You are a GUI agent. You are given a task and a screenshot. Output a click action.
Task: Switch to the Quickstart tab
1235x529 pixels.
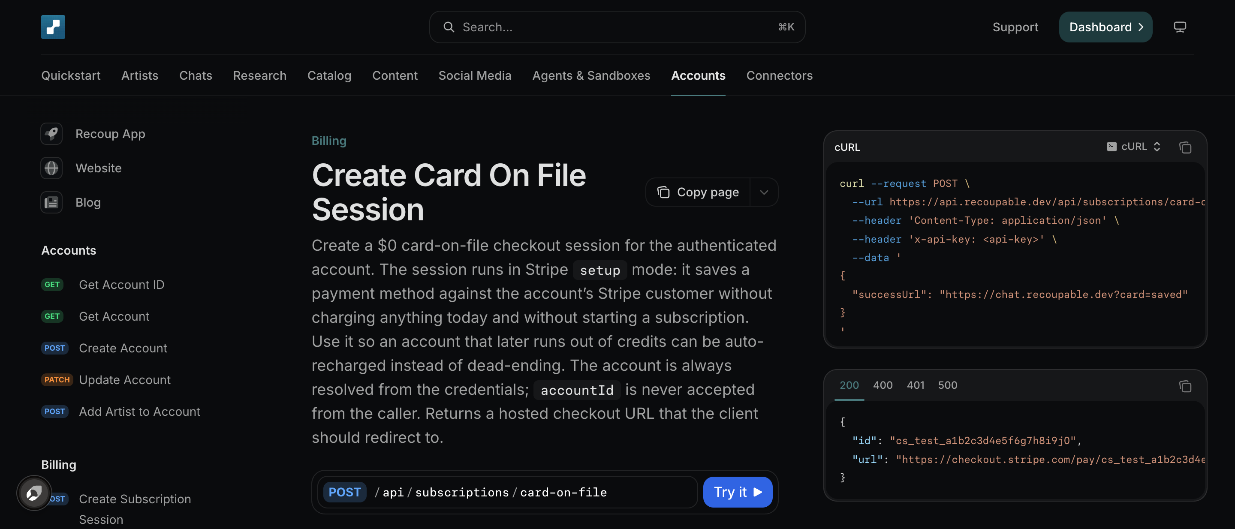(71, 76)
